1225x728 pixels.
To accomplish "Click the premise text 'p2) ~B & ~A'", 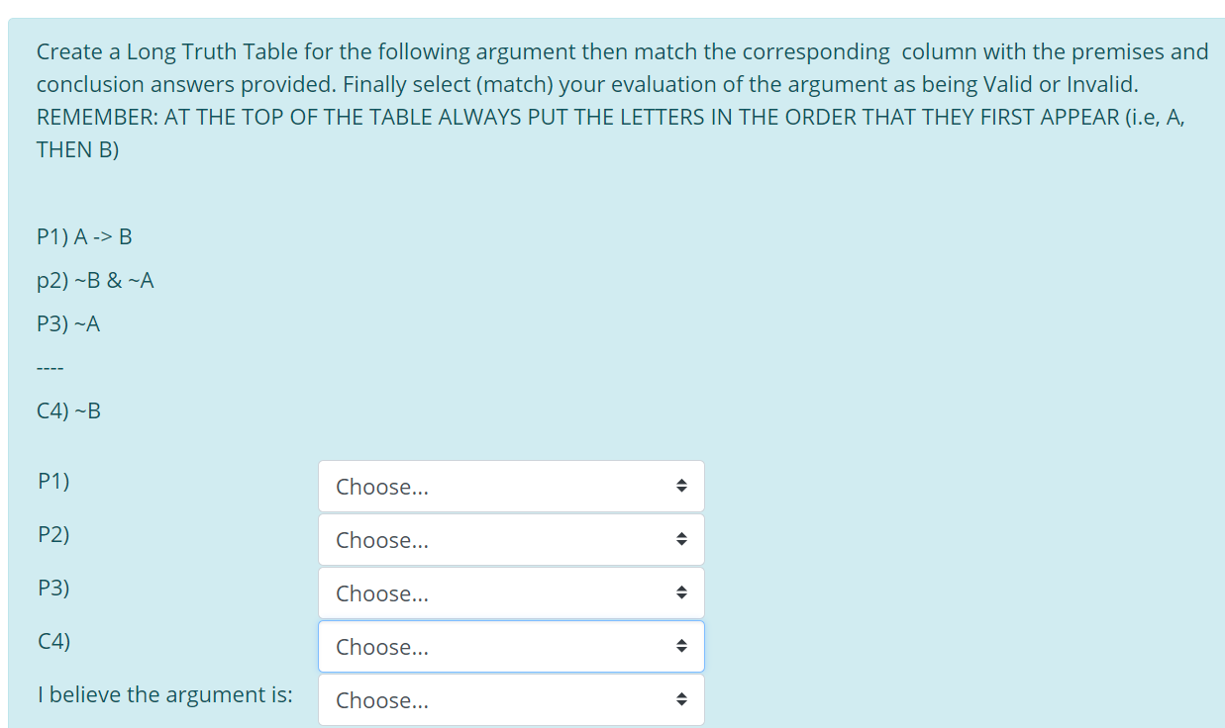I will [x=94, y=281].
